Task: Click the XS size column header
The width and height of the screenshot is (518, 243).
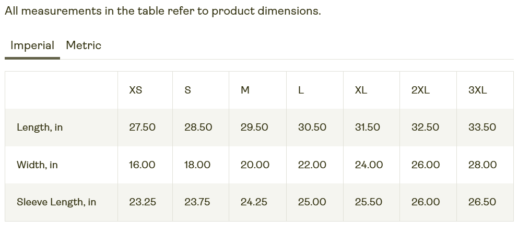Action: click(x=135, y=90)
